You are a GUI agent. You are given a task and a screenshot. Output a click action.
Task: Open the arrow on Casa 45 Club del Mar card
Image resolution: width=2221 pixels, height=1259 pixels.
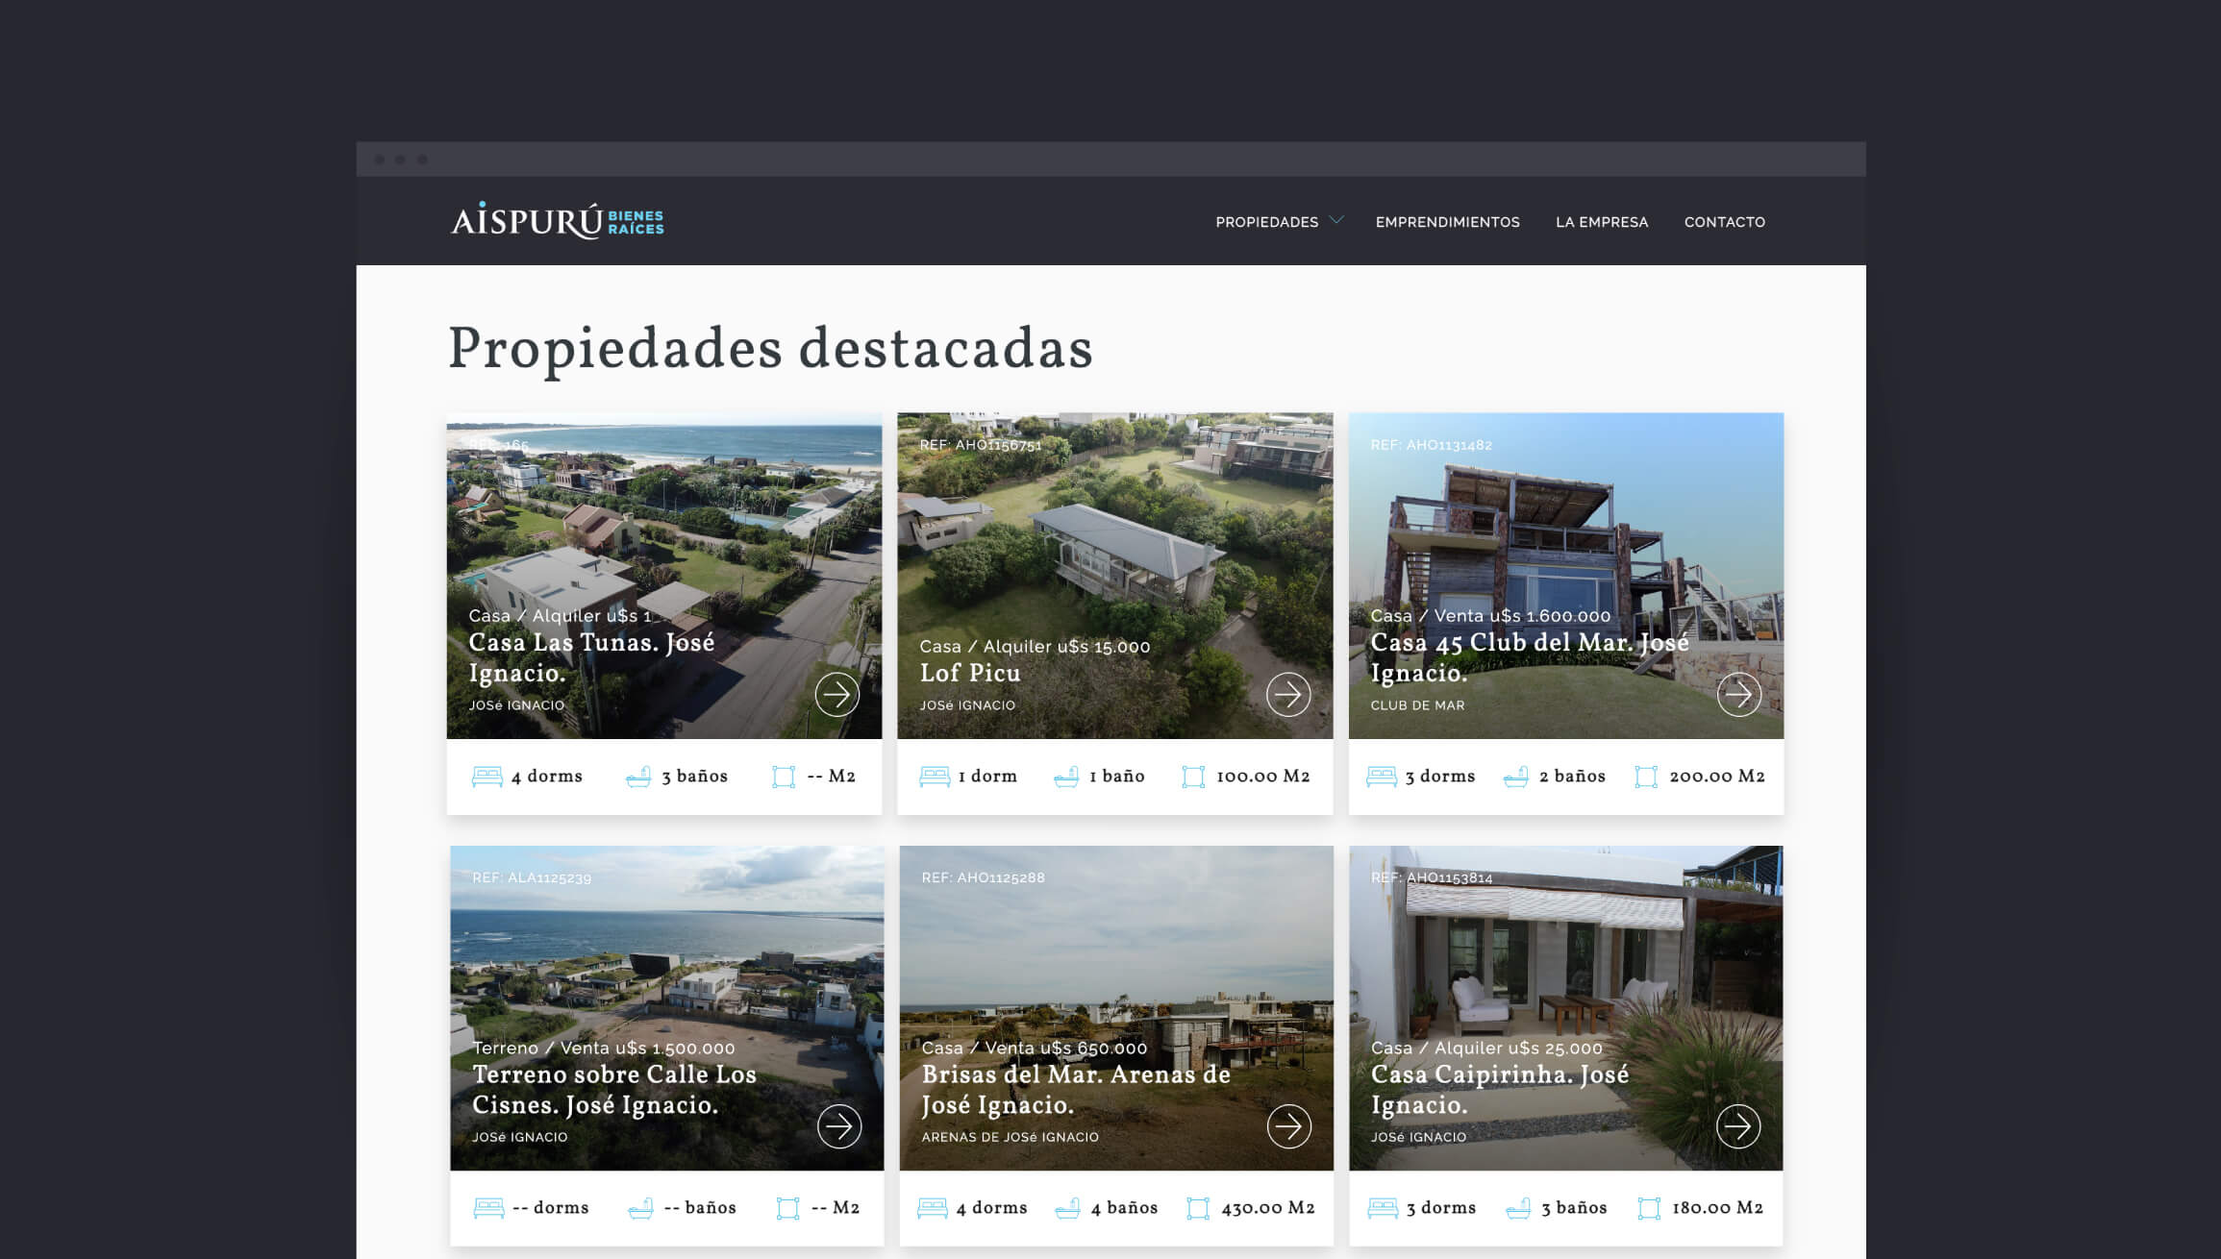(1739, 695)
